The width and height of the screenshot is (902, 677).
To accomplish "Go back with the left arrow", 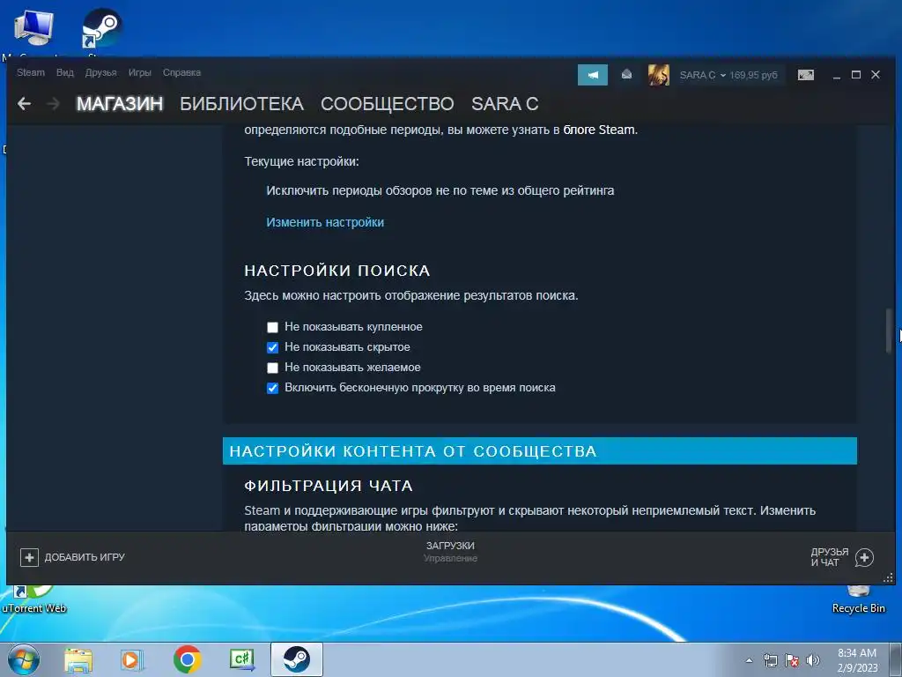I will coord(24,104).
